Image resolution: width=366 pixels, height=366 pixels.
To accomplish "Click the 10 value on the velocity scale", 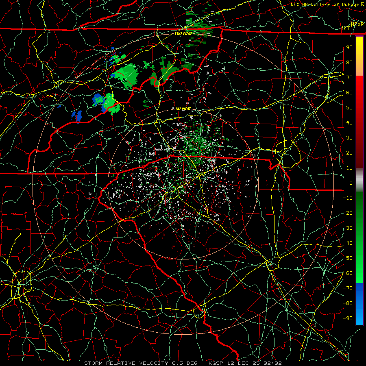I will pyautogui.click(x=349, y=168).
